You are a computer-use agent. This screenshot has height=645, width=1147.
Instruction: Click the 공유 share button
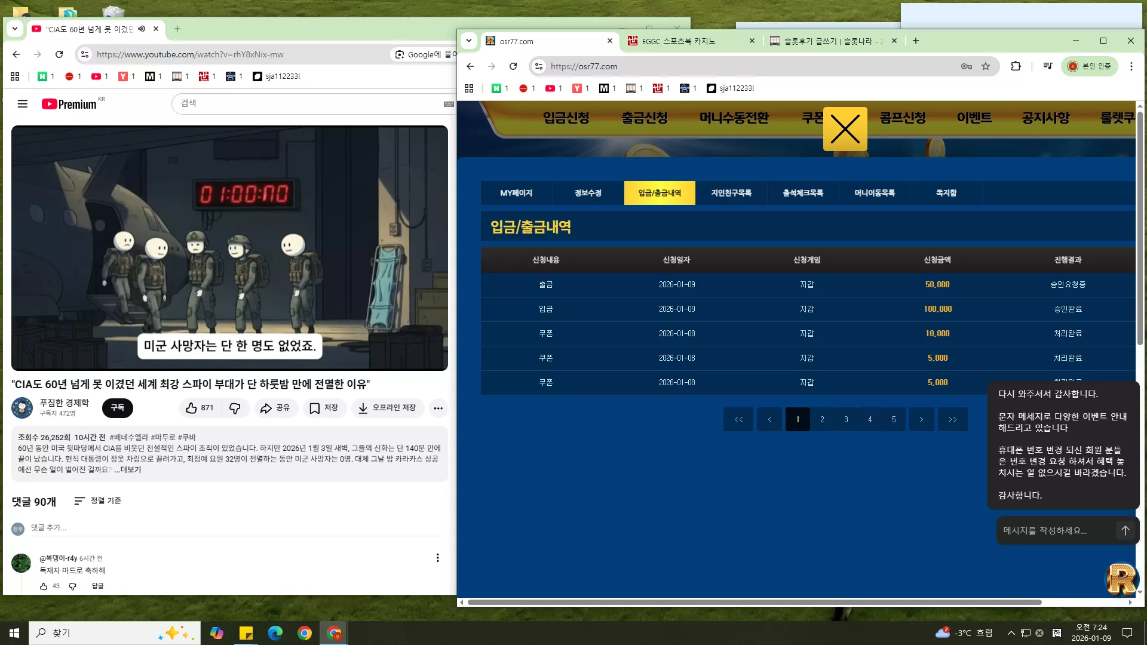[x=275, y=408]
